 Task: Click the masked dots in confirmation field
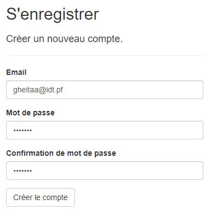22,171
